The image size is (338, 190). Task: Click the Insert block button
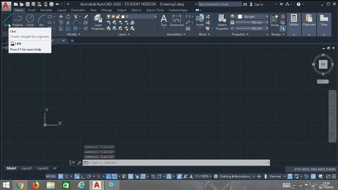coord(200,21)
